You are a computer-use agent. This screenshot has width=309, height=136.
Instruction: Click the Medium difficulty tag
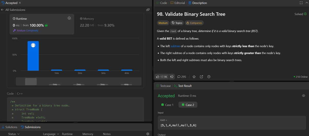click(163, 23)
